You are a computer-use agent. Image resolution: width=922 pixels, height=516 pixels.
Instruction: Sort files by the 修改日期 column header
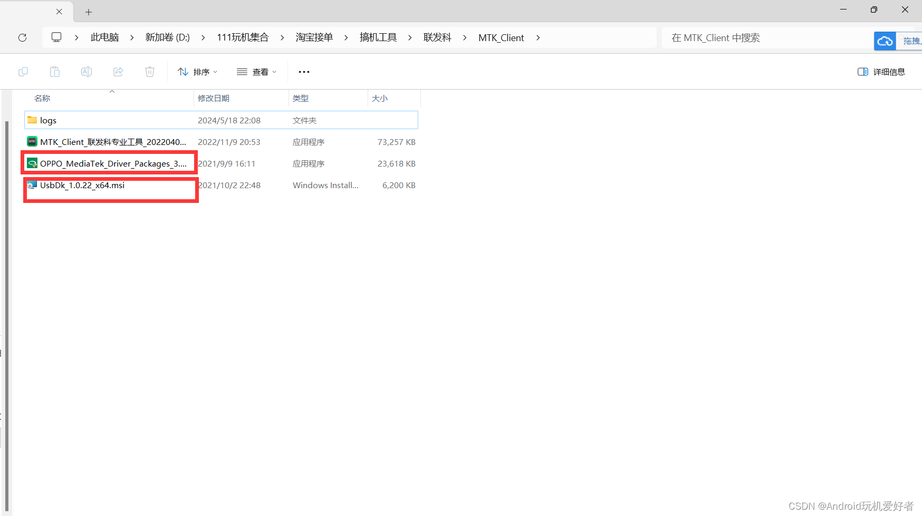coord(214,98)
